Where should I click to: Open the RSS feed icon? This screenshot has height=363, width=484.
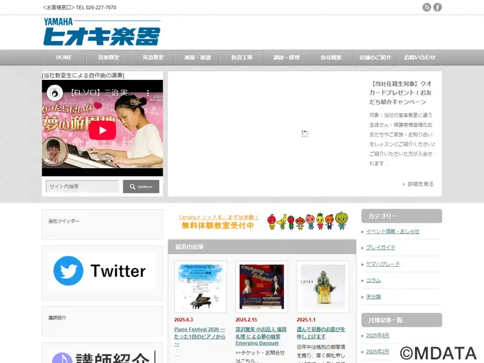[x=427, y=7]
